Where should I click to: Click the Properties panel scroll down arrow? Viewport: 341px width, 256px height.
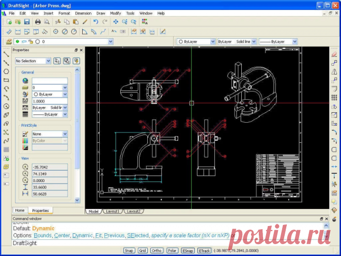click(x=77, y=200)
